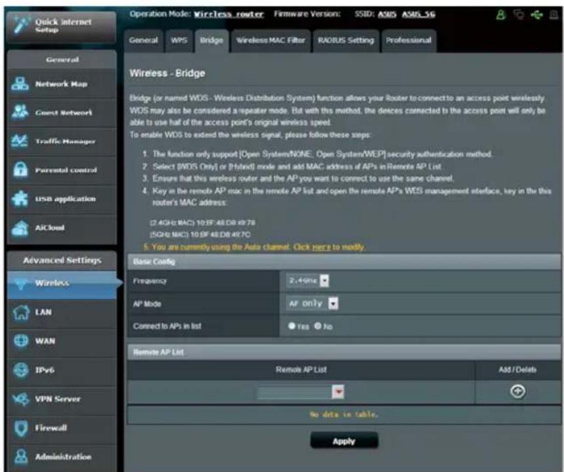Select the Bridge tab
Viewport: 564px width, 472px height.
[x=211, y=41]
